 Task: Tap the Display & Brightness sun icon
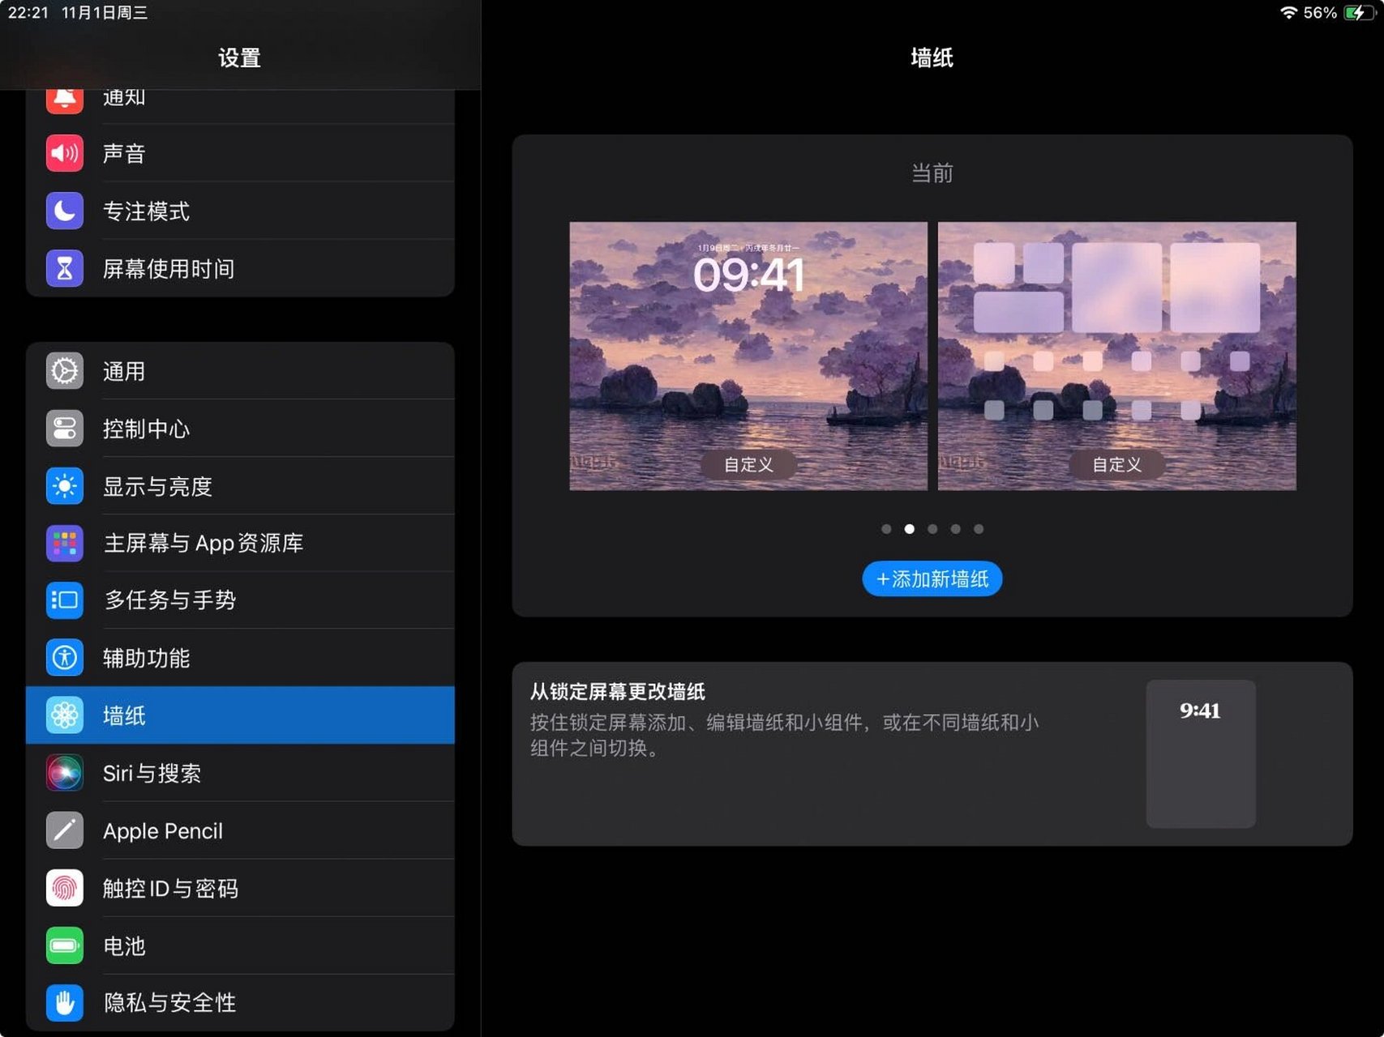64,486
